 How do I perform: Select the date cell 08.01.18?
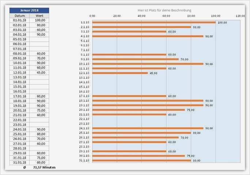coord(20,54)
